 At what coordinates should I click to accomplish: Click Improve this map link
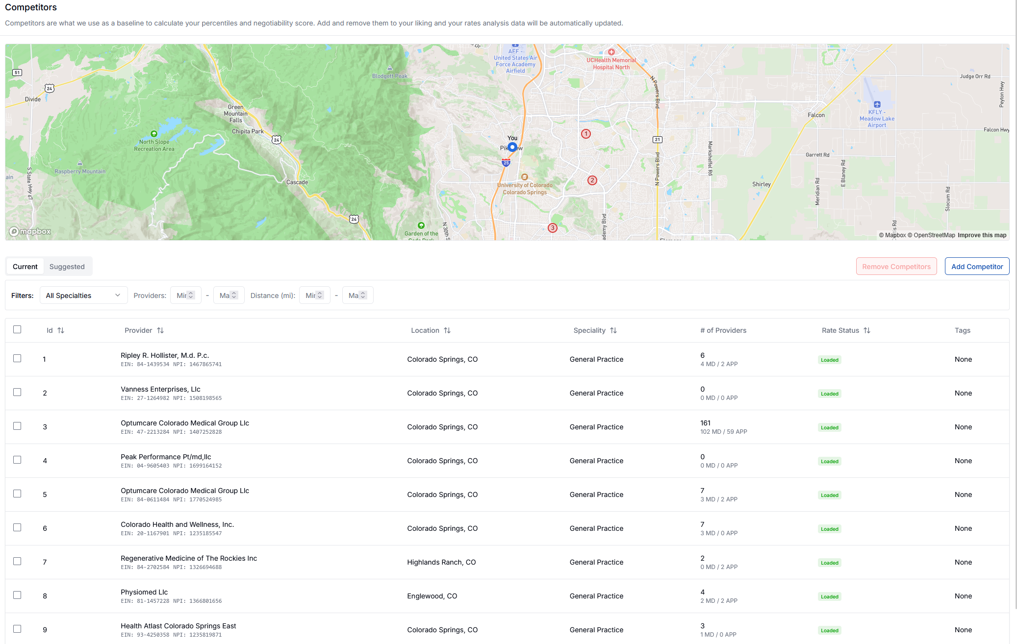click(982, 235)
